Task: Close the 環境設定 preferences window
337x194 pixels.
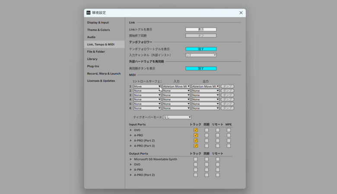Action: (x=241, y=13)
